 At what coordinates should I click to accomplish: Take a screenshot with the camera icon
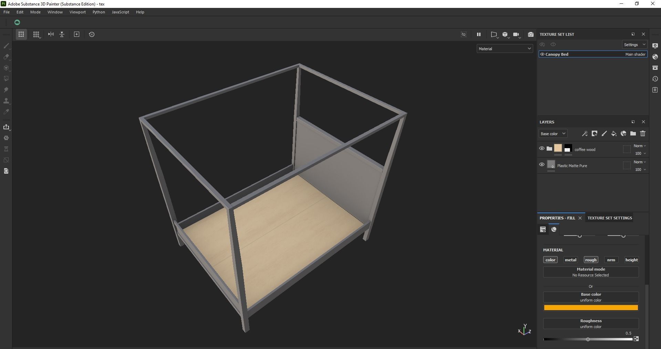pos(531,34)
